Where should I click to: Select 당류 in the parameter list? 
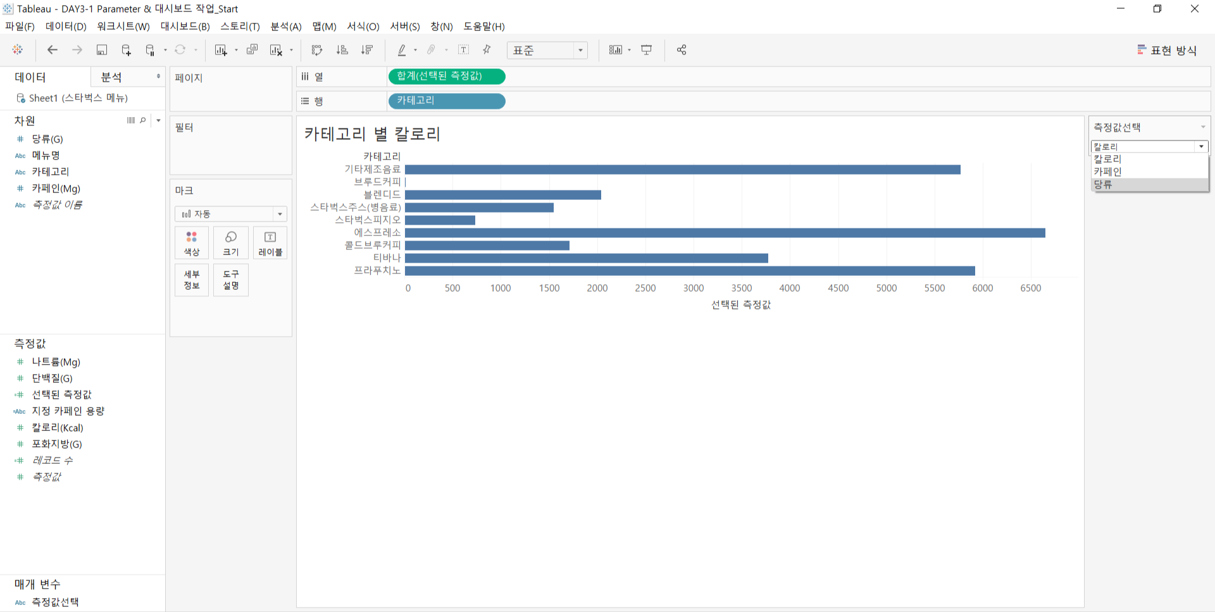tap(1150, 185)
